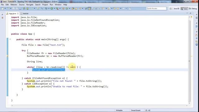Click the editor horizontal scrollbar
The height and width of the screenshot is (112, 199).
(99, 105)
